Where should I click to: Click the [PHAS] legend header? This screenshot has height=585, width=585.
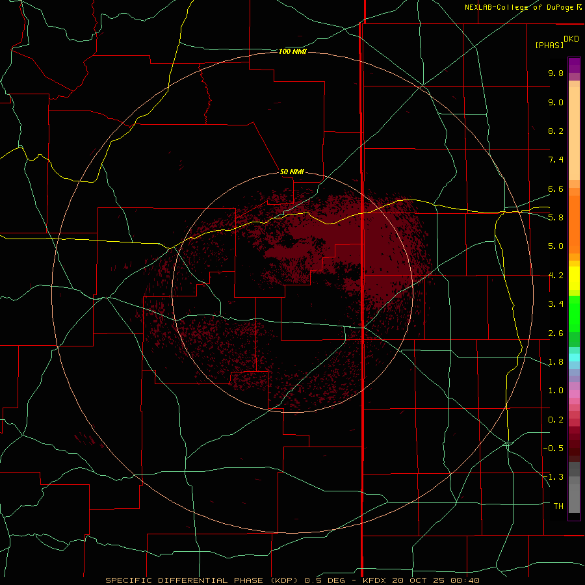(549, 45)
